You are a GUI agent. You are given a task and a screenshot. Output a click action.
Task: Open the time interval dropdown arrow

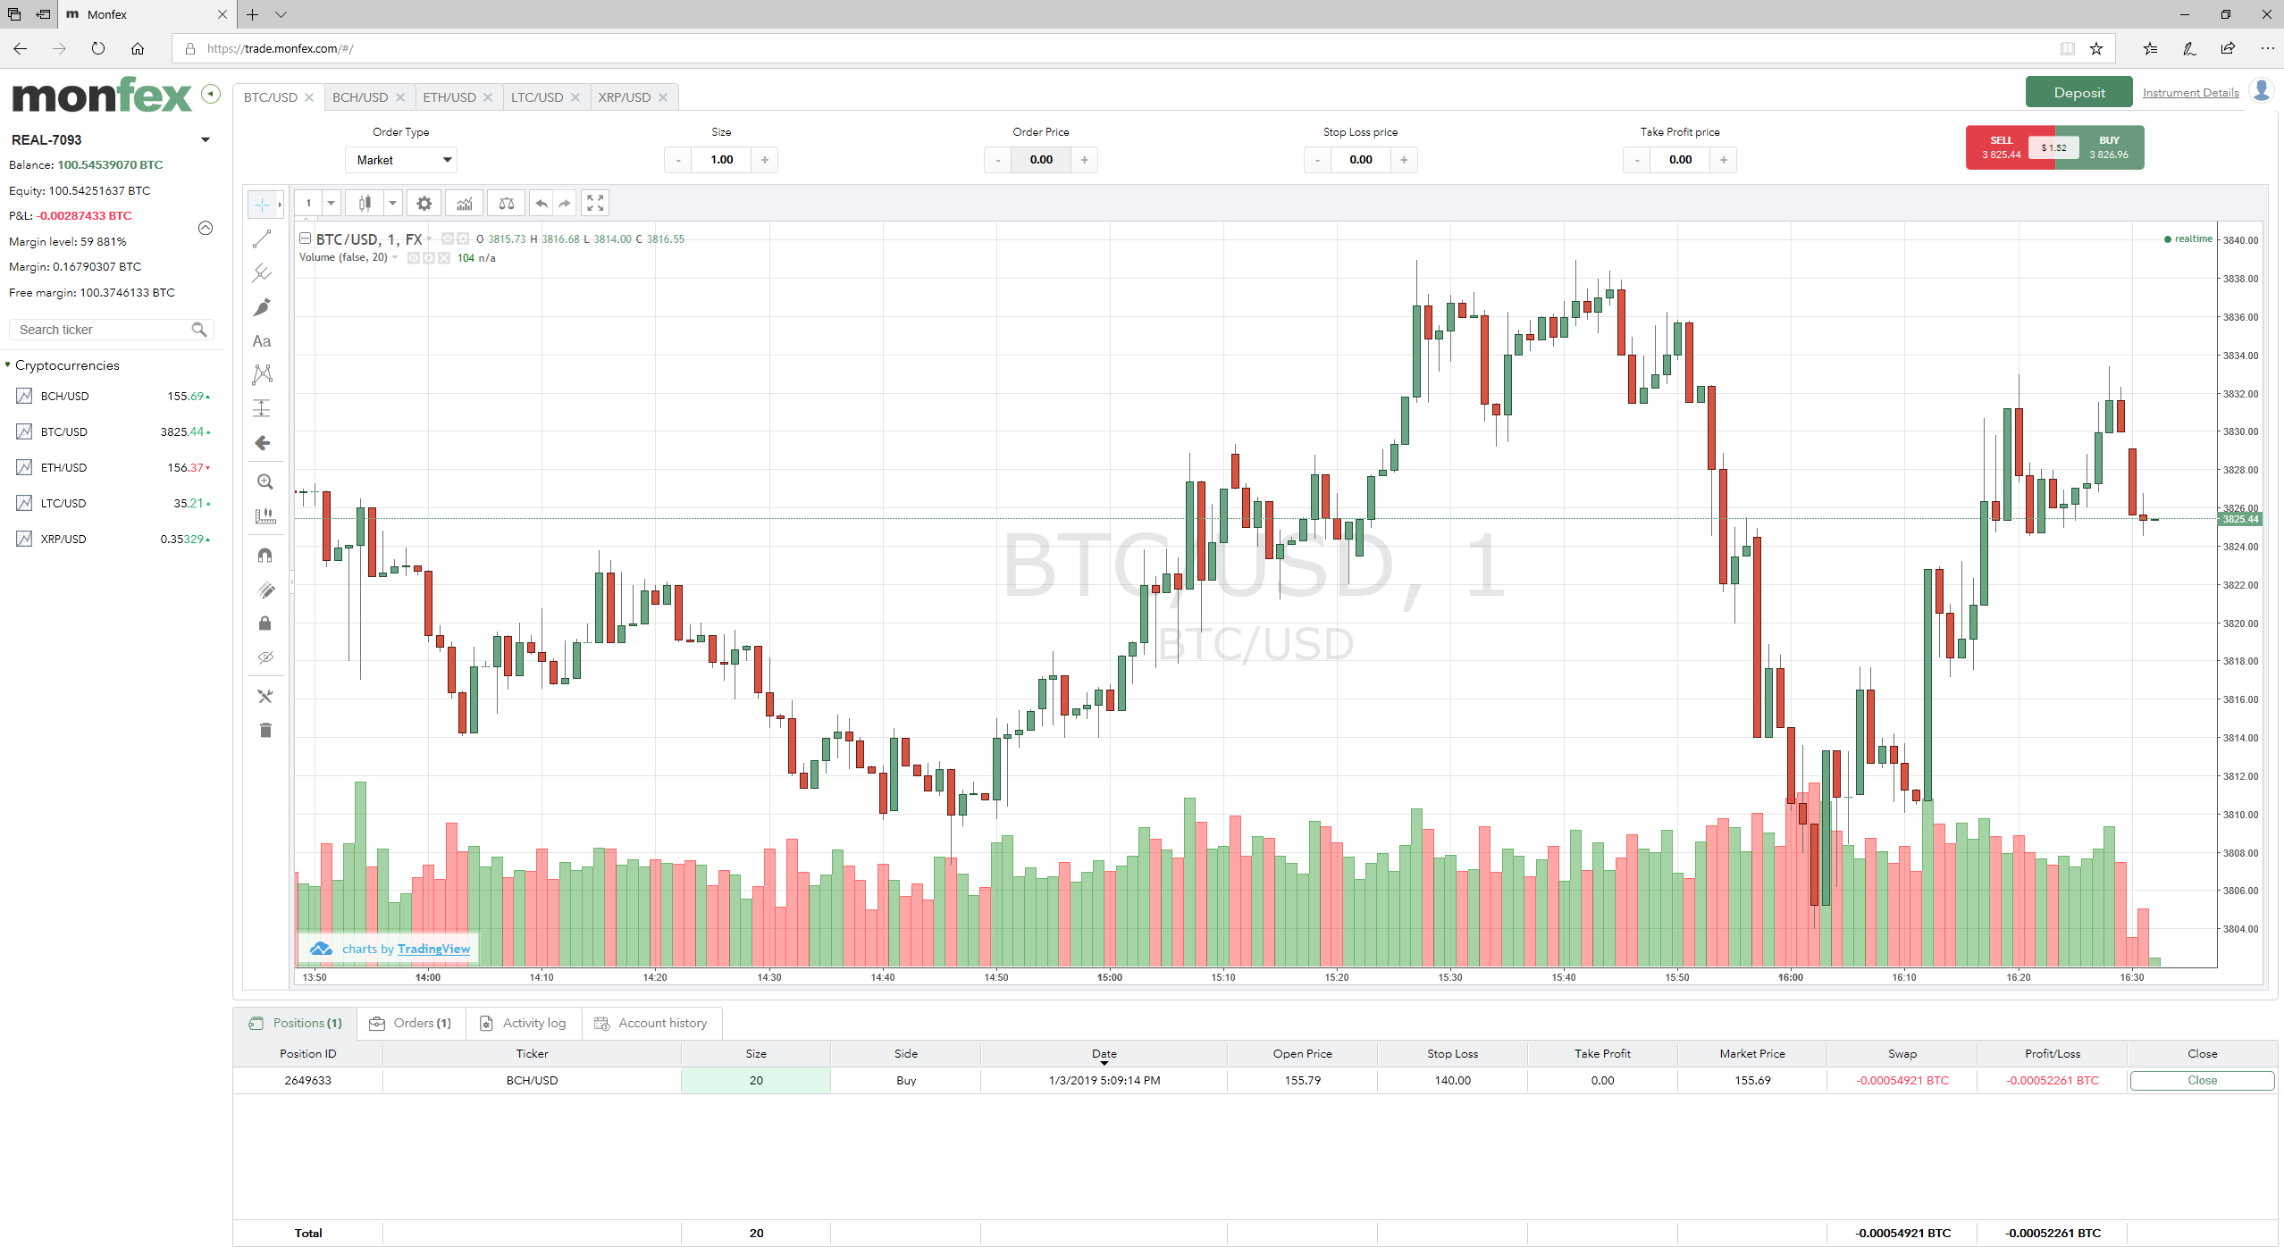[x=331, y=204]
